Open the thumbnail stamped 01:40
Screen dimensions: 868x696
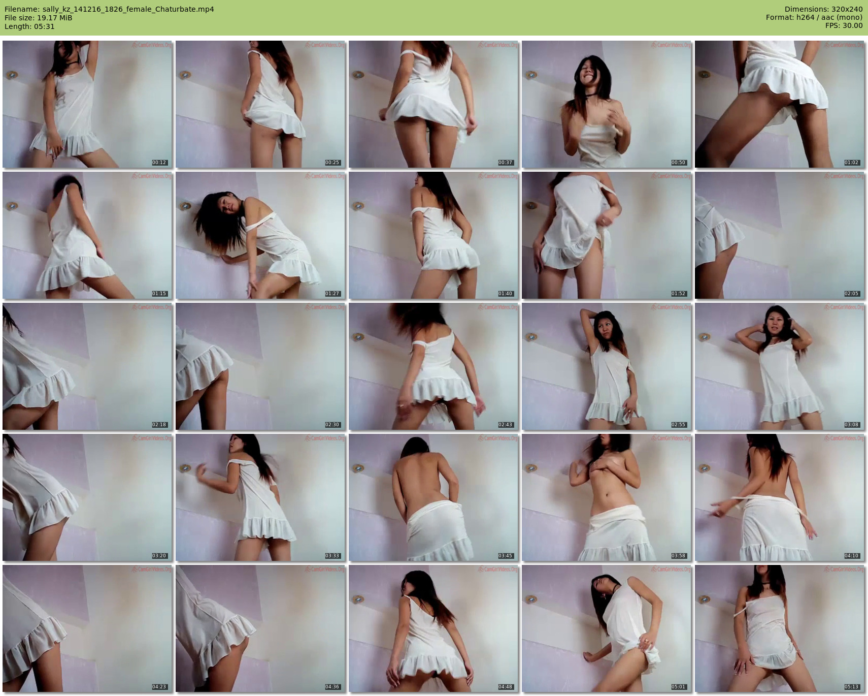click(433, 235)
